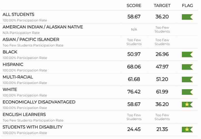Viewport: 201px width, 139px height.
Task: Click the Multi-Racial score 61.68
Action: point(134,79)
